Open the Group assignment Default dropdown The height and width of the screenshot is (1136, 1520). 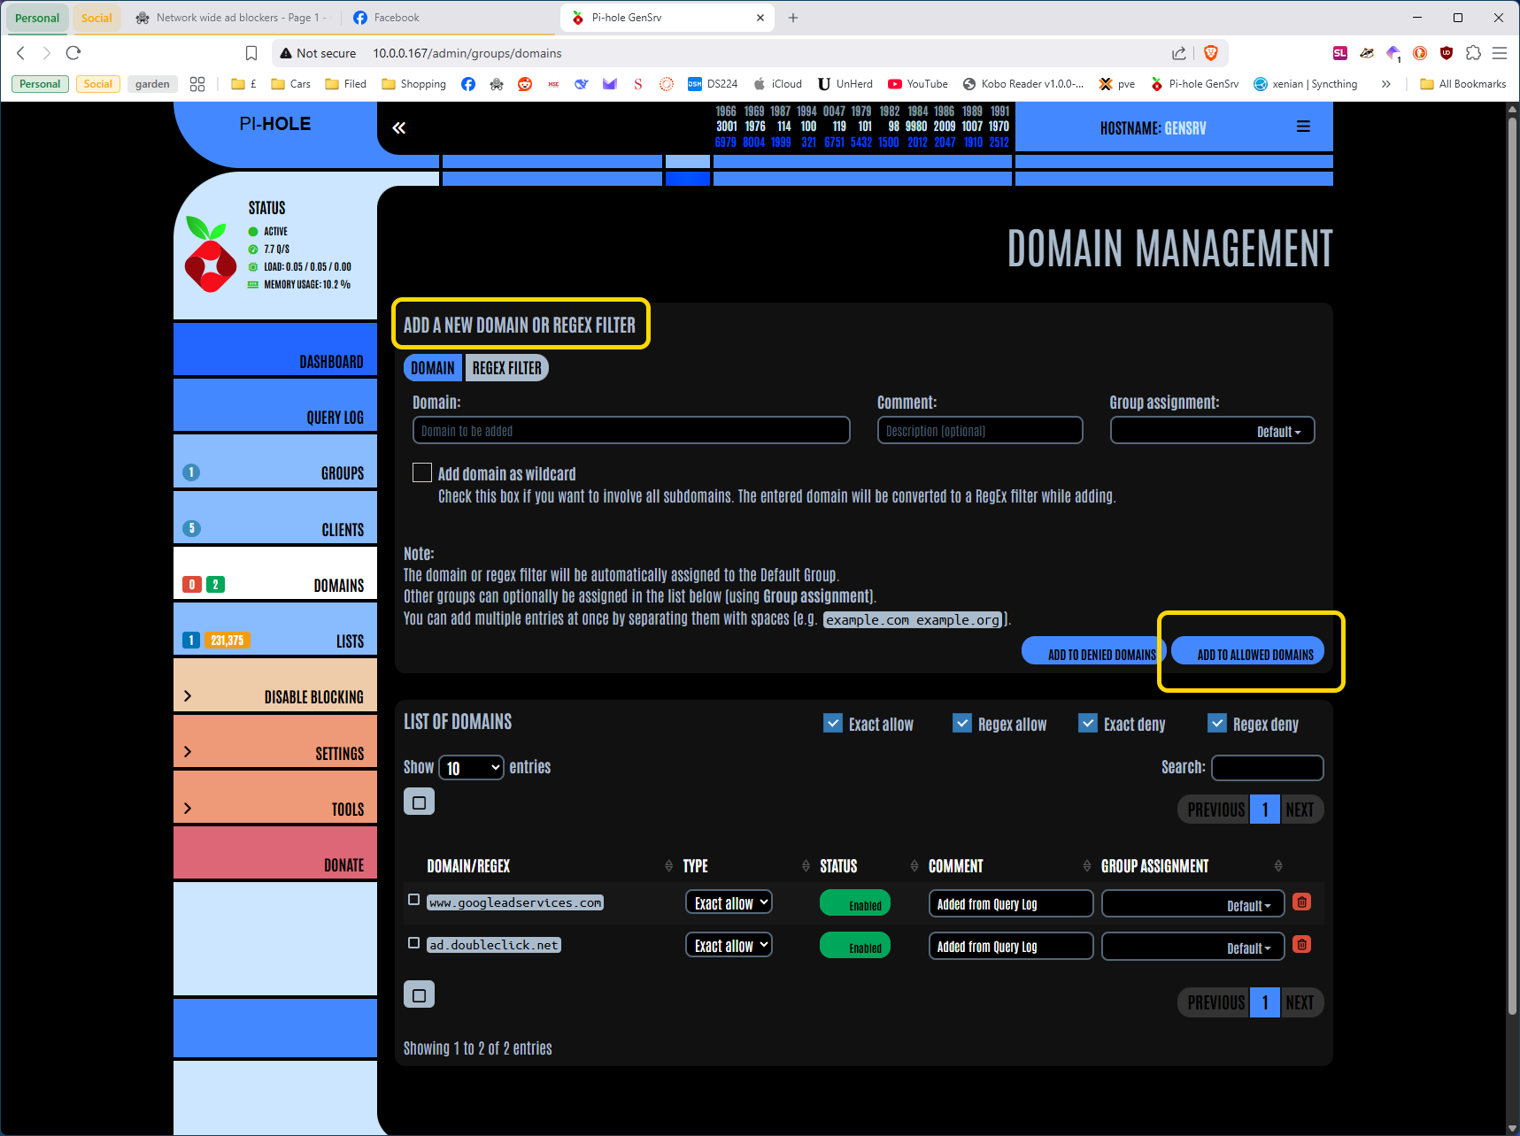[1212, 431]
